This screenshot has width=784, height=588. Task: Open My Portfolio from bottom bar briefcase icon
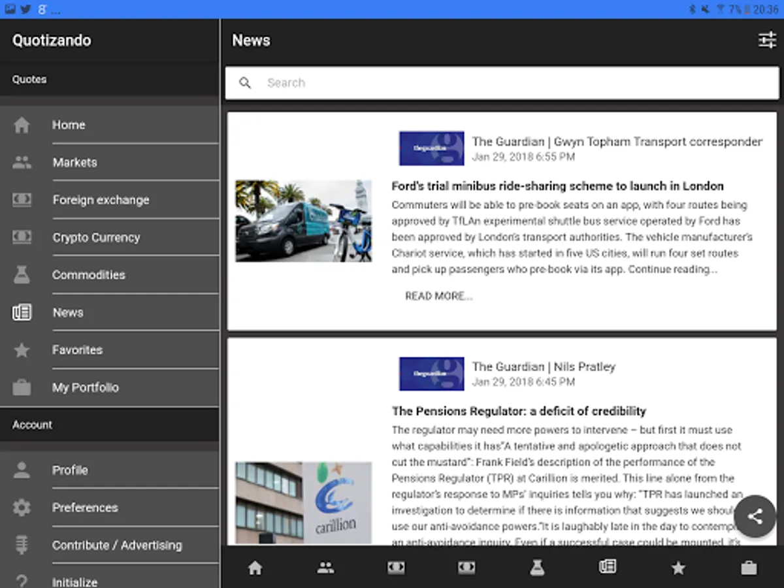[x=749, y=568]
